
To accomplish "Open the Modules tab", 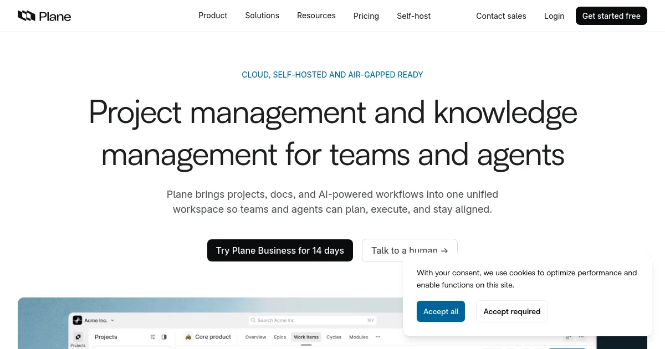I will [x=359, y=337].
